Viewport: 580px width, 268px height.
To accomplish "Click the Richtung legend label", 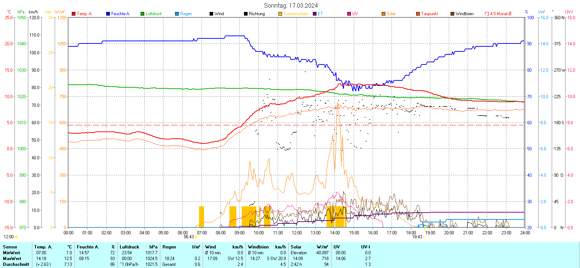I will click(x=257, y=14).
